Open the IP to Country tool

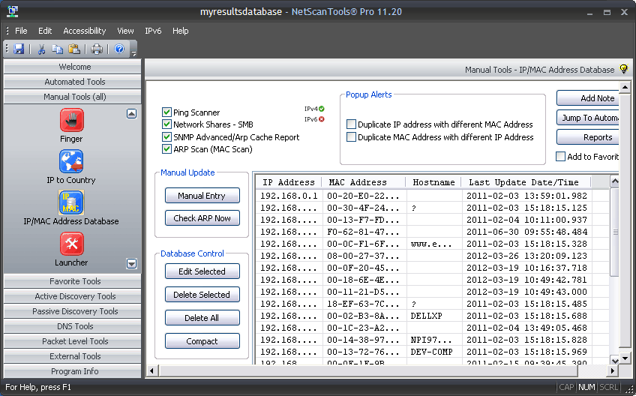pyautogui.click(x=71, y=161)
